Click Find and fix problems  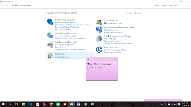pyautogui.click(x=63, y=29)
